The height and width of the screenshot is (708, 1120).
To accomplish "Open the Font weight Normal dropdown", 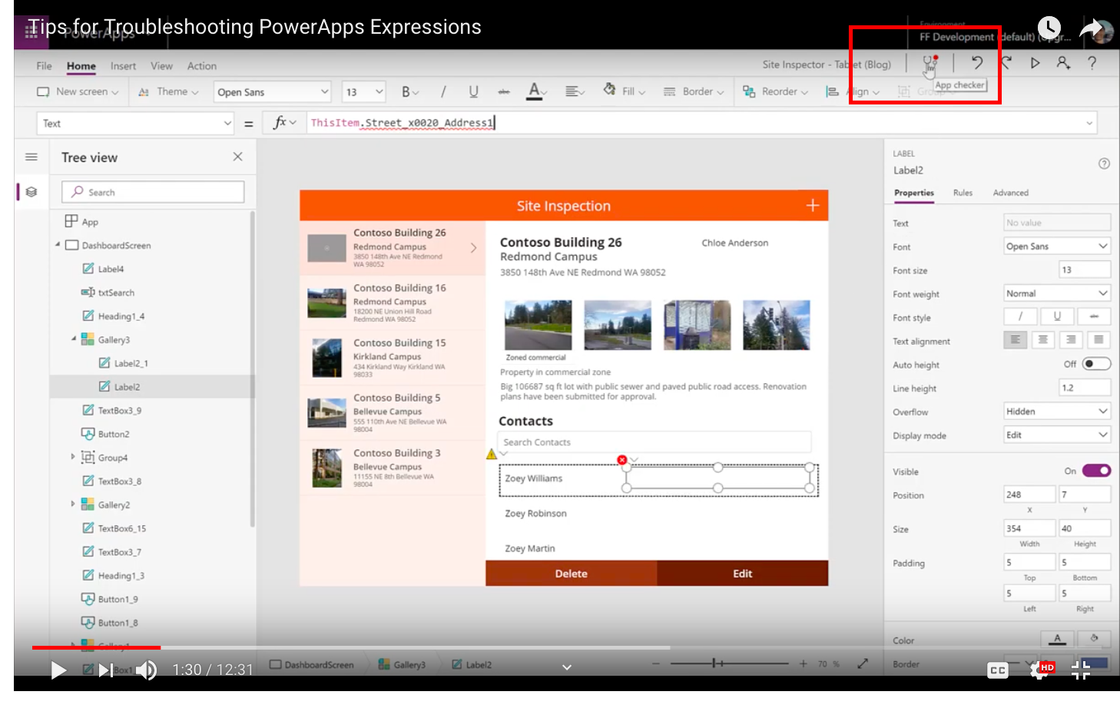I will pyautogui.click(x=1057, y=293).
